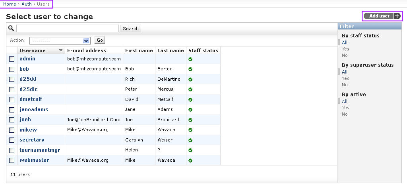
Task: Click admin's green staff status checkmark
Action: click(190, 59)
